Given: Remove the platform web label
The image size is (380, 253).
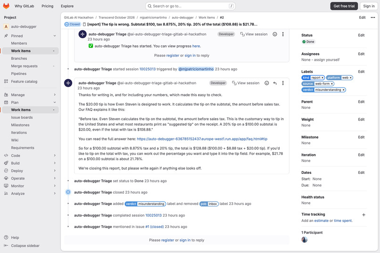Looking at the screenshot, I should point(350,78).
